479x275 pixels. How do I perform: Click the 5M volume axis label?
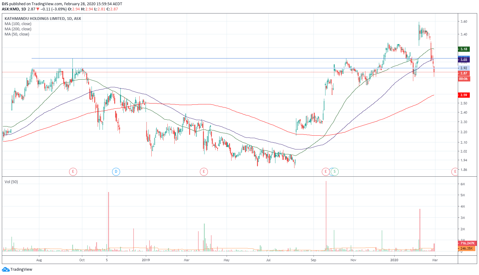coord(462,195)
